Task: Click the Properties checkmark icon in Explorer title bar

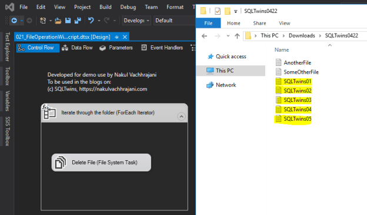Action: [x=218, y=11]
